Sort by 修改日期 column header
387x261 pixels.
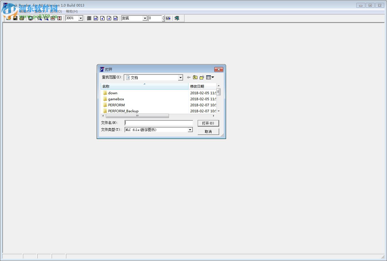tap(202, 86)
